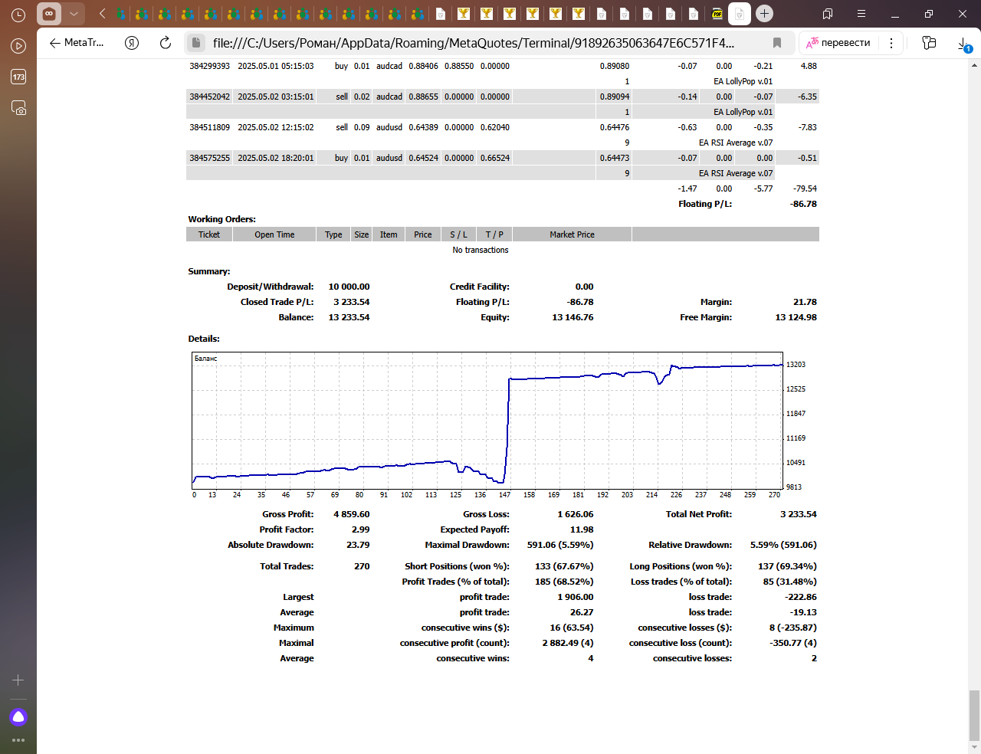This screenshot has height=754, width=981.
Task: Click the Expected Payoff value 11.98
Action: point(582,529)
